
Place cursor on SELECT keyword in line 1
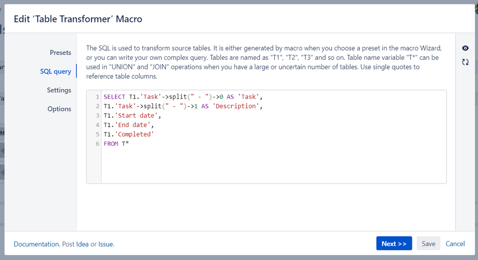pos(114,97)
